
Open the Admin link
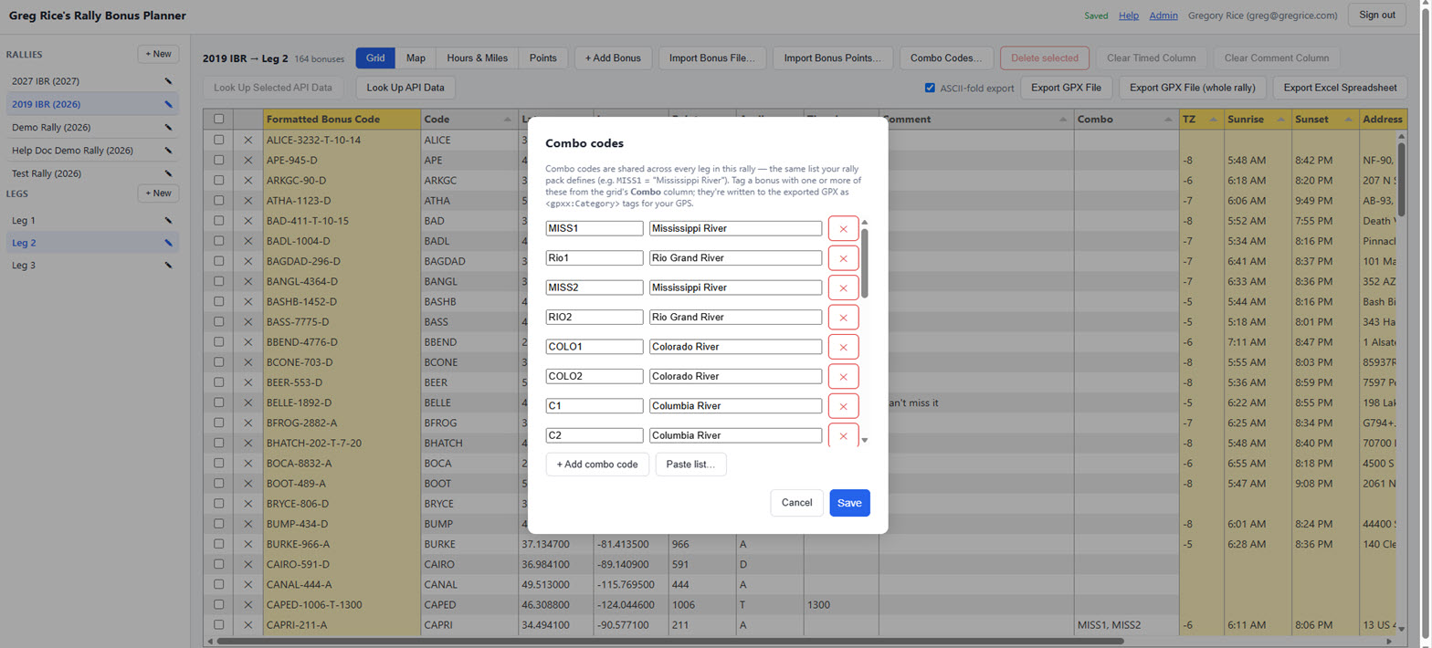[1163, 16]
